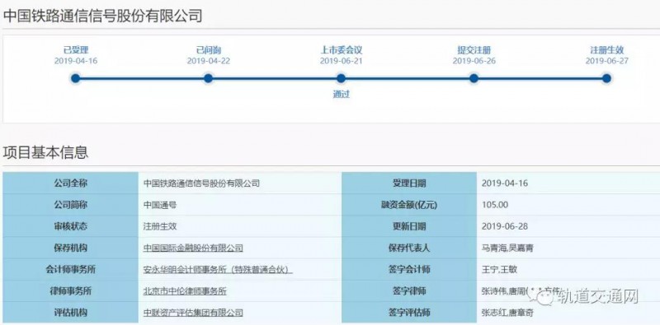
Task: Click the 律师事务所 header cell
Action: 70,291
